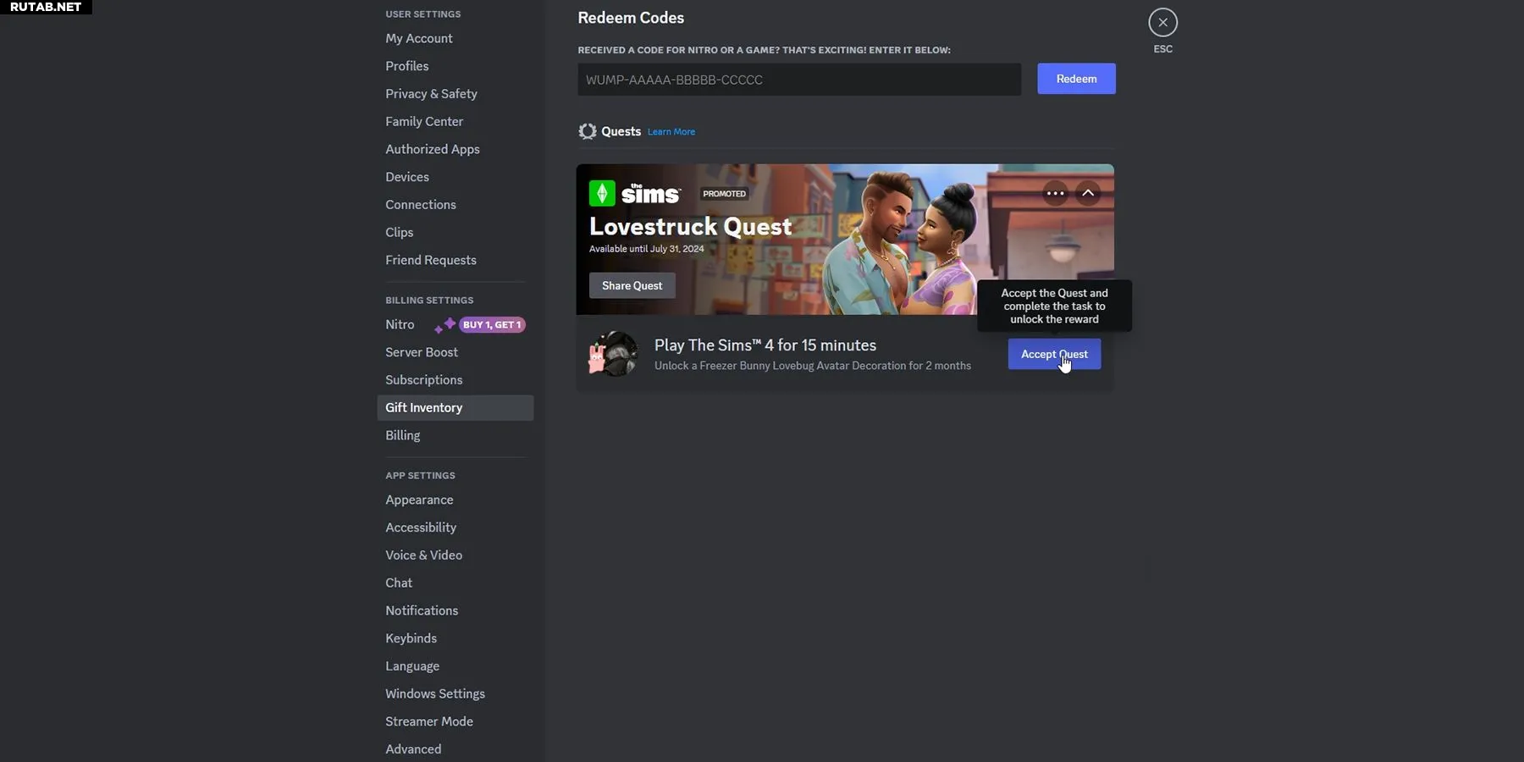This screenshot has width=1524, height=762.
Task: Click the Quests badge icon
Action: (x=587, y=131)
